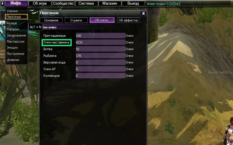Open the Об игре menu
This screenshot has width=233, height=145.
40,3
